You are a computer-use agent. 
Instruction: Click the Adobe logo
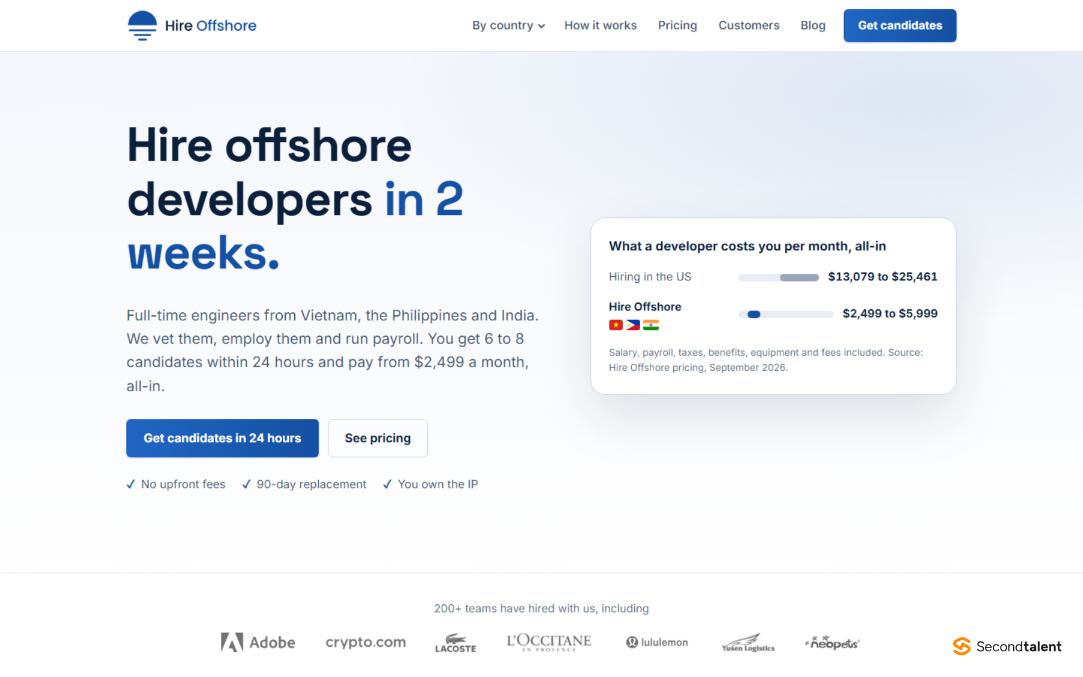(x=258, y=643)
